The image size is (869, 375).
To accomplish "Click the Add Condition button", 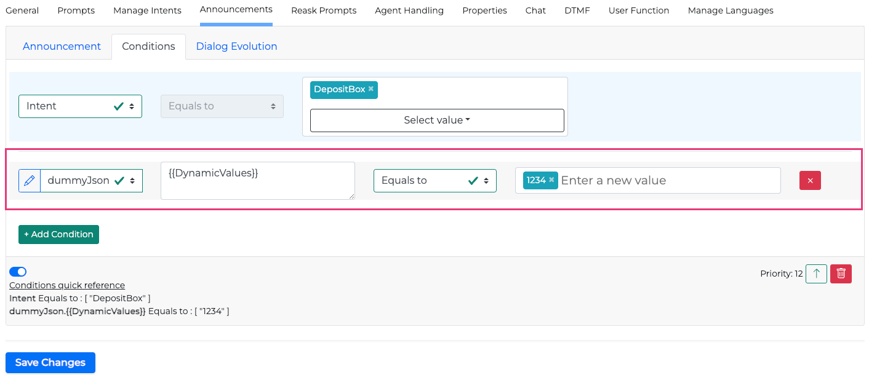I will pos(58,234).
